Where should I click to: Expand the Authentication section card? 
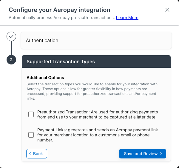pos(96,40)
